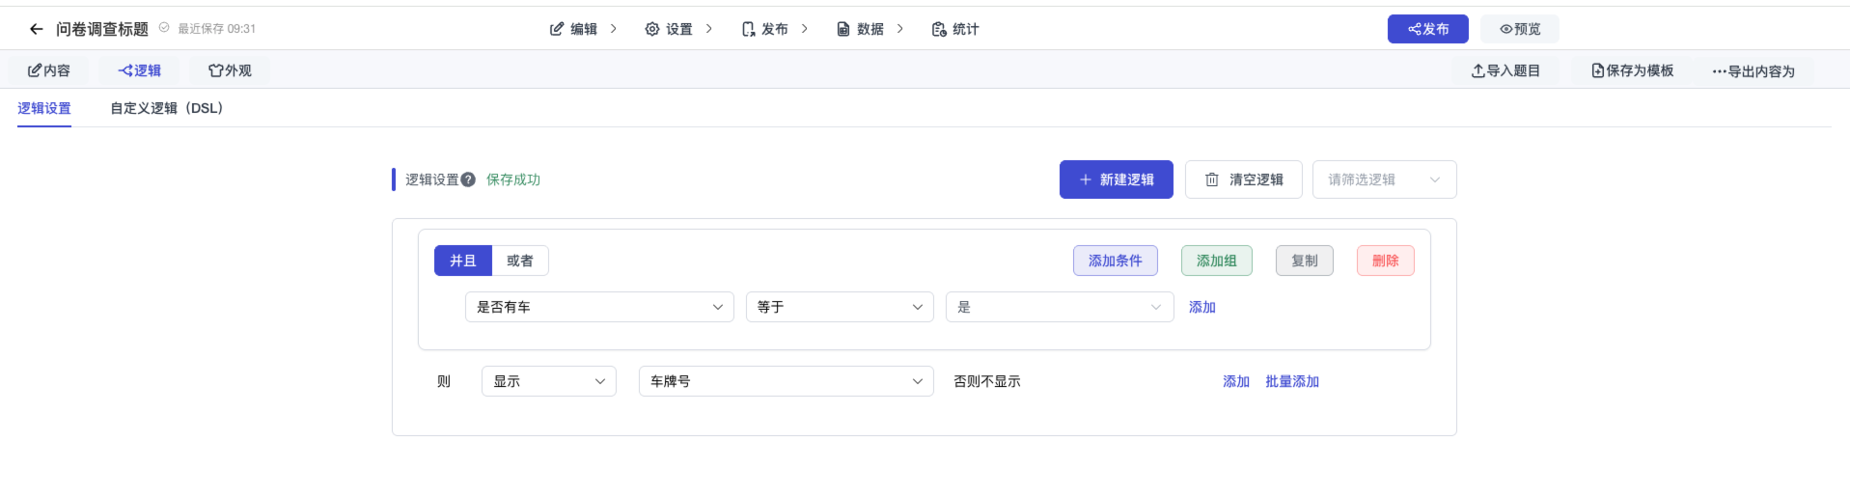
Task: Click the 保存成功 status text
Action: pyautogui.click(x=512, y=179)
